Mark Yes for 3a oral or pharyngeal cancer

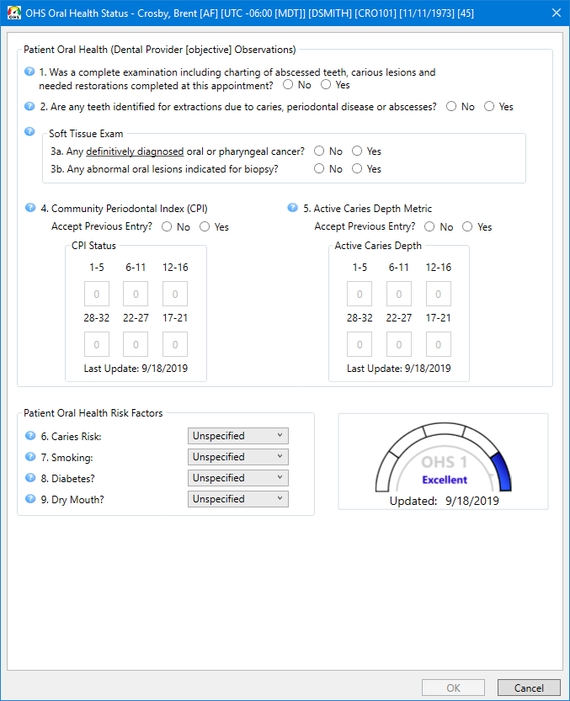[x=357, y=151]
